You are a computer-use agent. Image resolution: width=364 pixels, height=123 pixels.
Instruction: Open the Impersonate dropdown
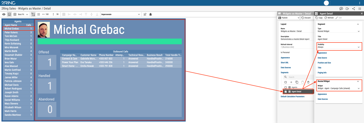pyautogui.click(x=120, y=14)
